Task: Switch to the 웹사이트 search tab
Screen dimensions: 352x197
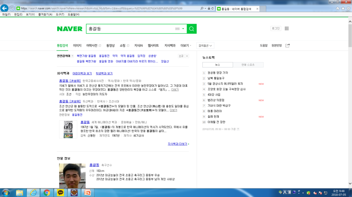Action: [153, 45]
